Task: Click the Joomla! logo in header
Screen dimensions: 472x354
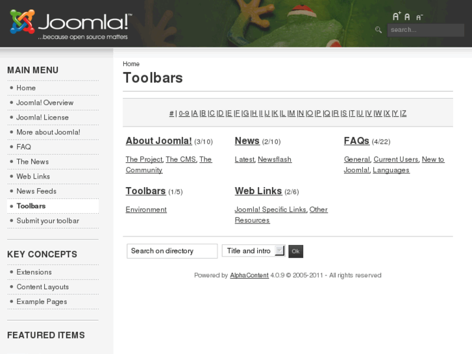Action: [71, 25]
